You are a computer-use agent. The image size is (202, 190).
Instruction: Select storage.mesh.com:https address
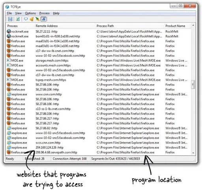coord(52,61)
